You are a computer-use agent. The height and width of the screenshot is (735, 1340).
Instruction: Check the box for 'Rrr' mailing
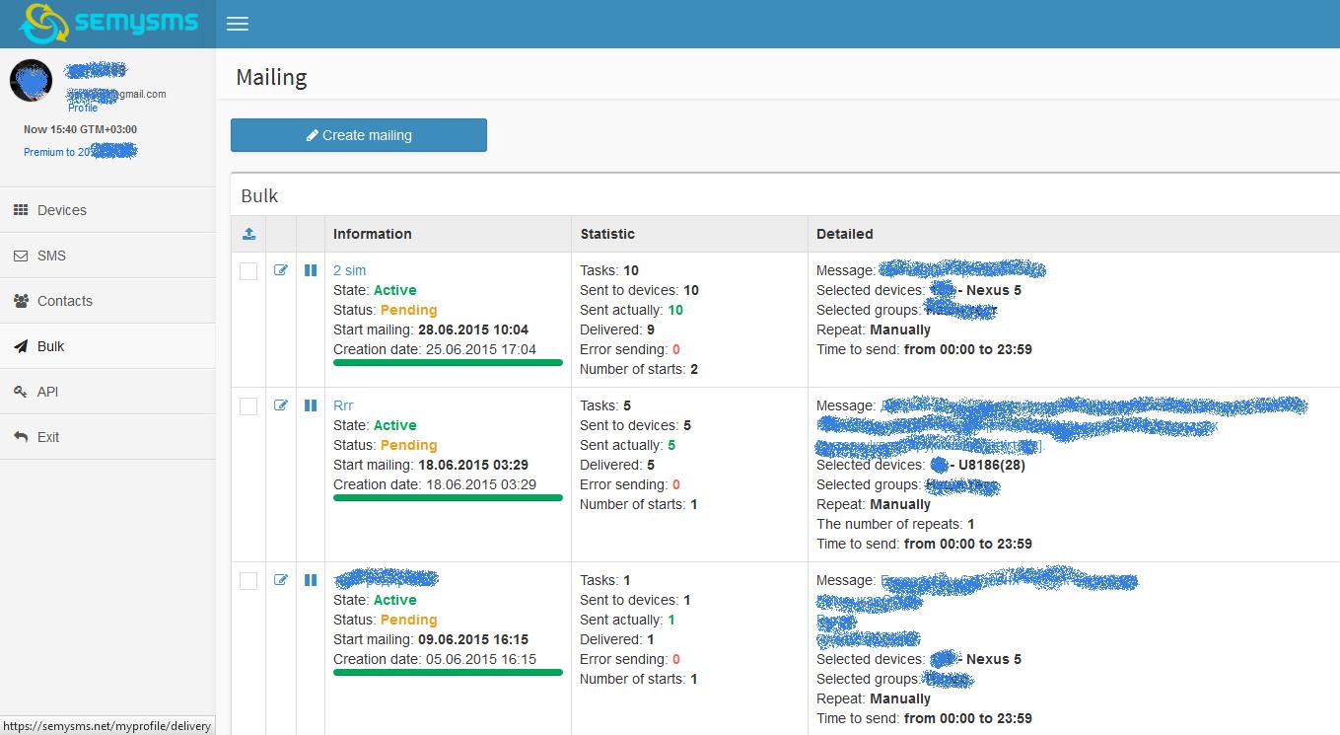point(248,406)
